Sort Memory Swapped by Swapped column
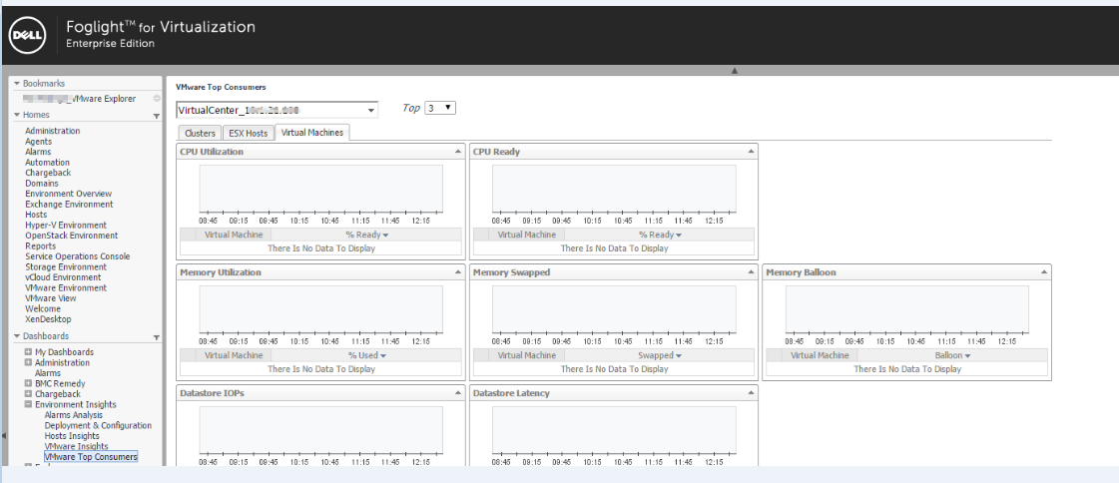 click(x=660, y=355)
